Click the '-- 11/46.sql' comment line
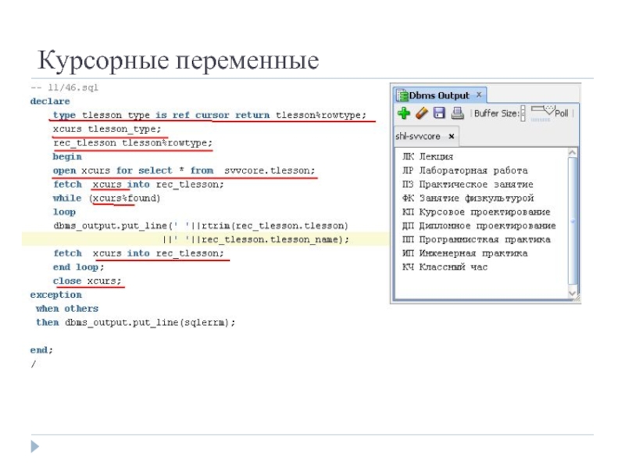 (65, 88)
